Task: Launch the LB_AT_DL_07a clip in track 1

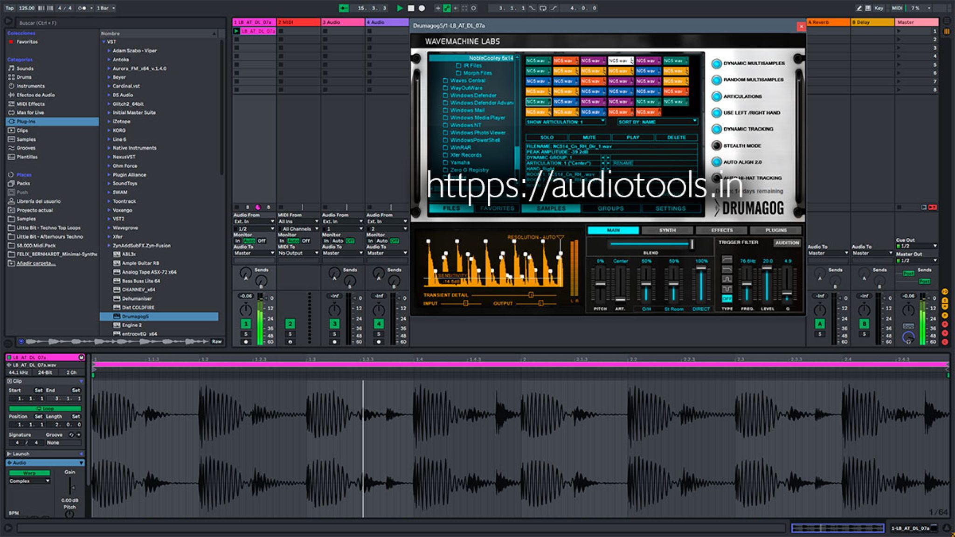Action: 236,31
